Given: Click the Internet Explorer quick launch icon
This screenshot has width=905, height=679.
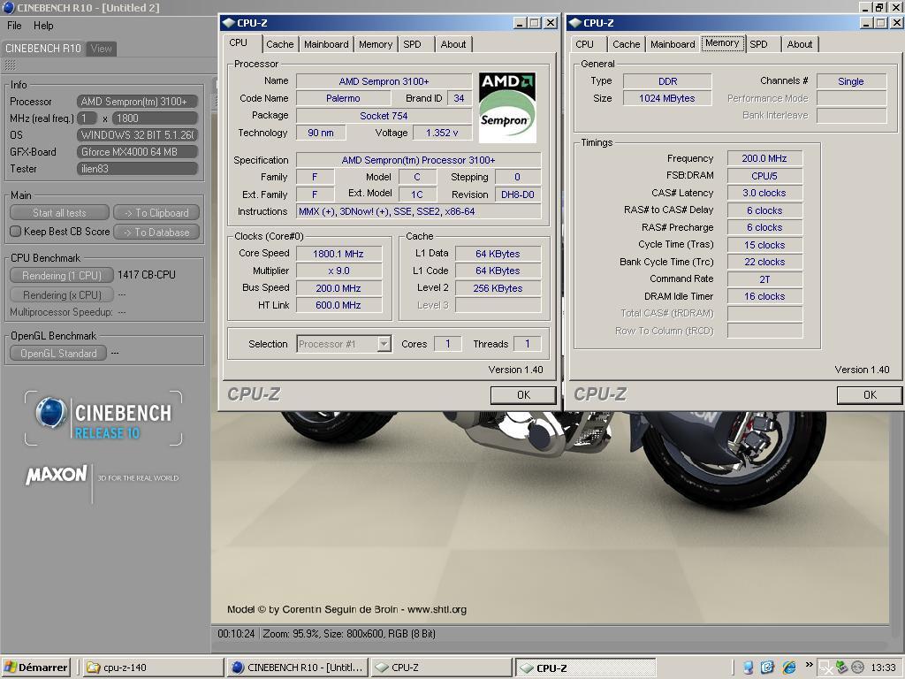Looking at the screenshot, I should click(x=788, y=668).
